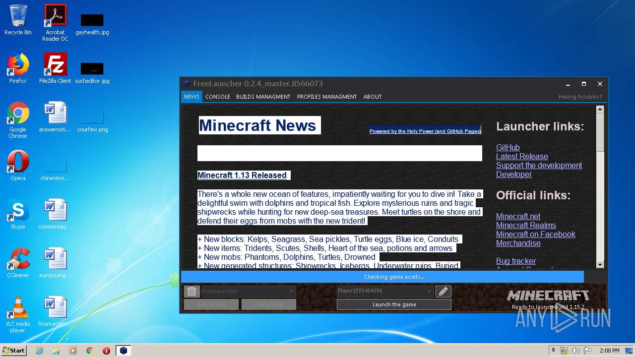Open Powered by the Holy Power link
The width and height of the screenshot is (635, 357).
425,131
